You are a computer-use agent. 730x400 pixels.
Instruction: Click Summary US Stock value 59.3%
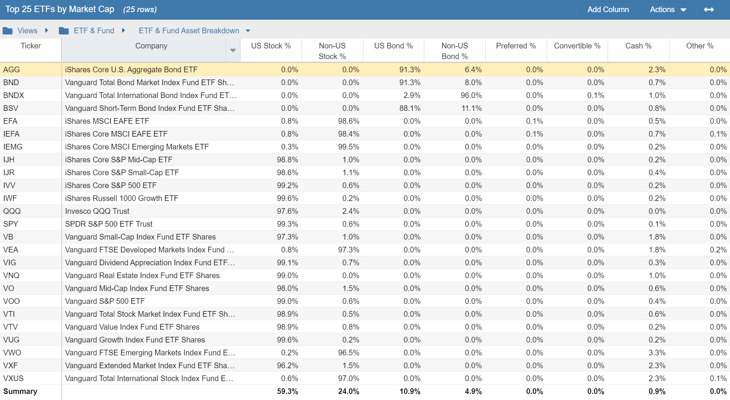288,391
